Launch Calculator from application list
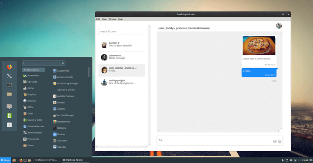This screenshot has height=163, width=313. pyautogui.click(x=60, y=141)
